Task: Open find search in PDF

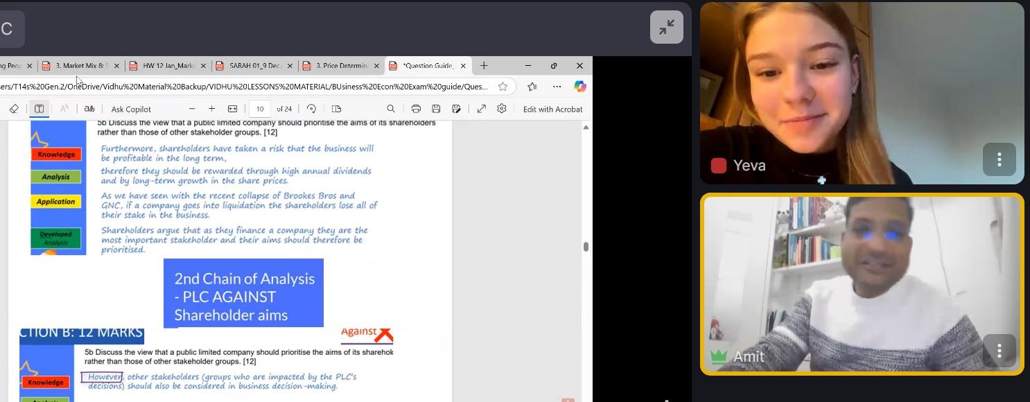Action: pyautogui.click(x=391, y=109)
